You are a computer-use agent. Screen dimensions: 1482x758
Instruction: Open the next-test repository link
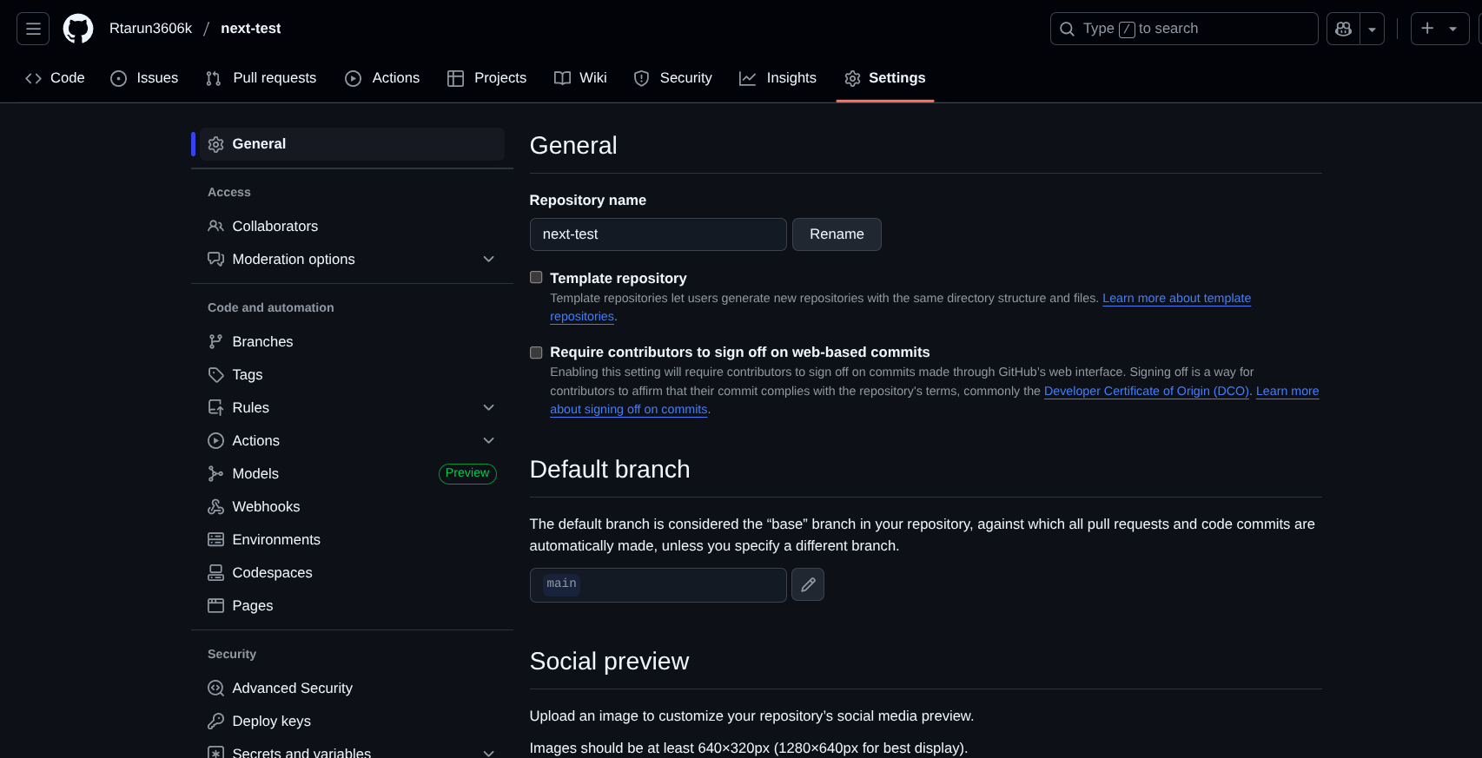tap(251, 29)
